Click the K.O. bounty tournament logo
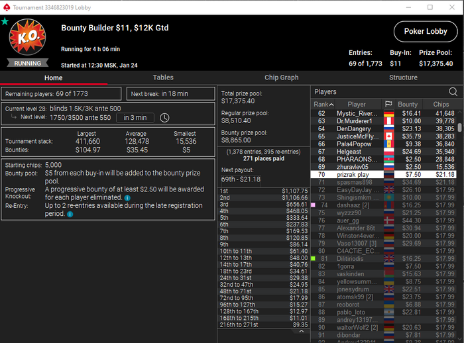The width and height of the screenshot is (464, 343). point(28,37)
